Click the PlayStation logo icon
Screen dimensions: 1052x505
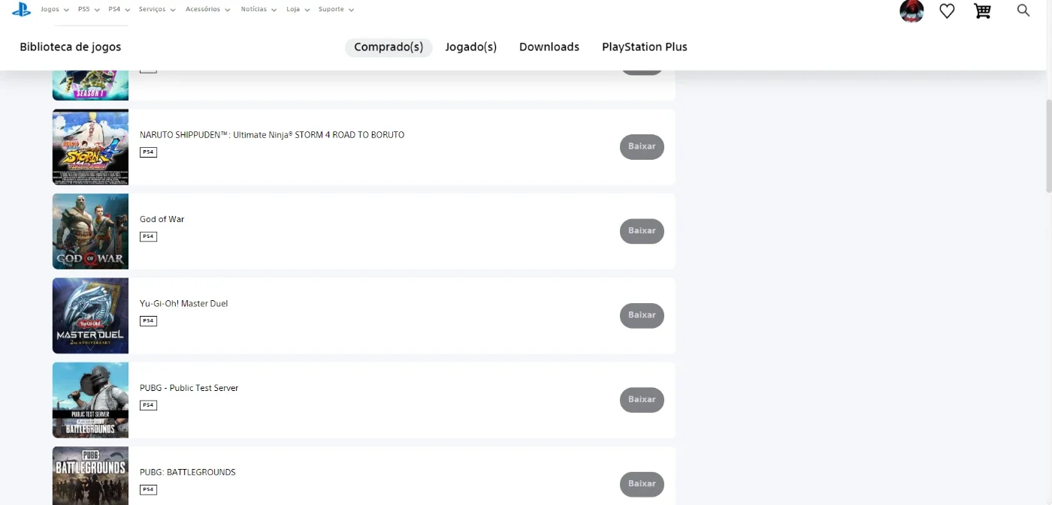[21, 9]
